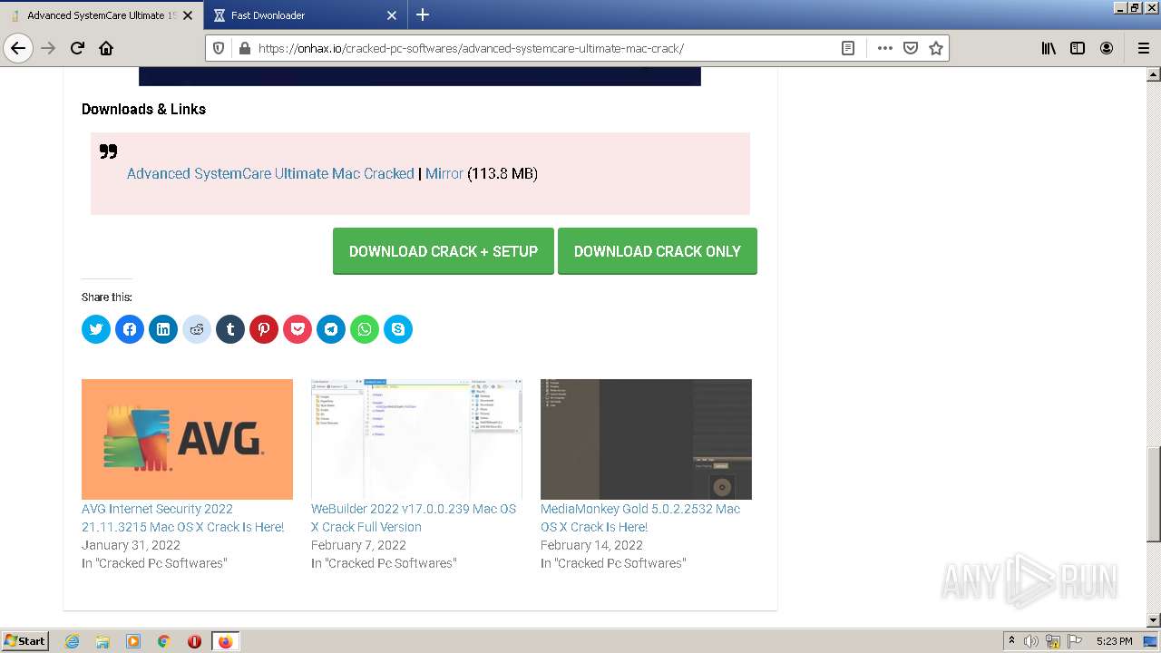Launch Internet Explorer from taskbar
1161x653 pixels.
73,641
